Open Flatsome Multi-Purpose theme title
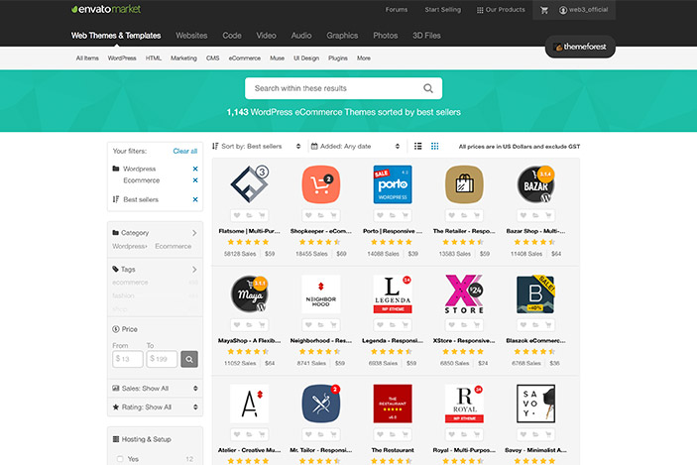Image resolution: width=697 pixels, height=465 pixels. click(250, 231)
